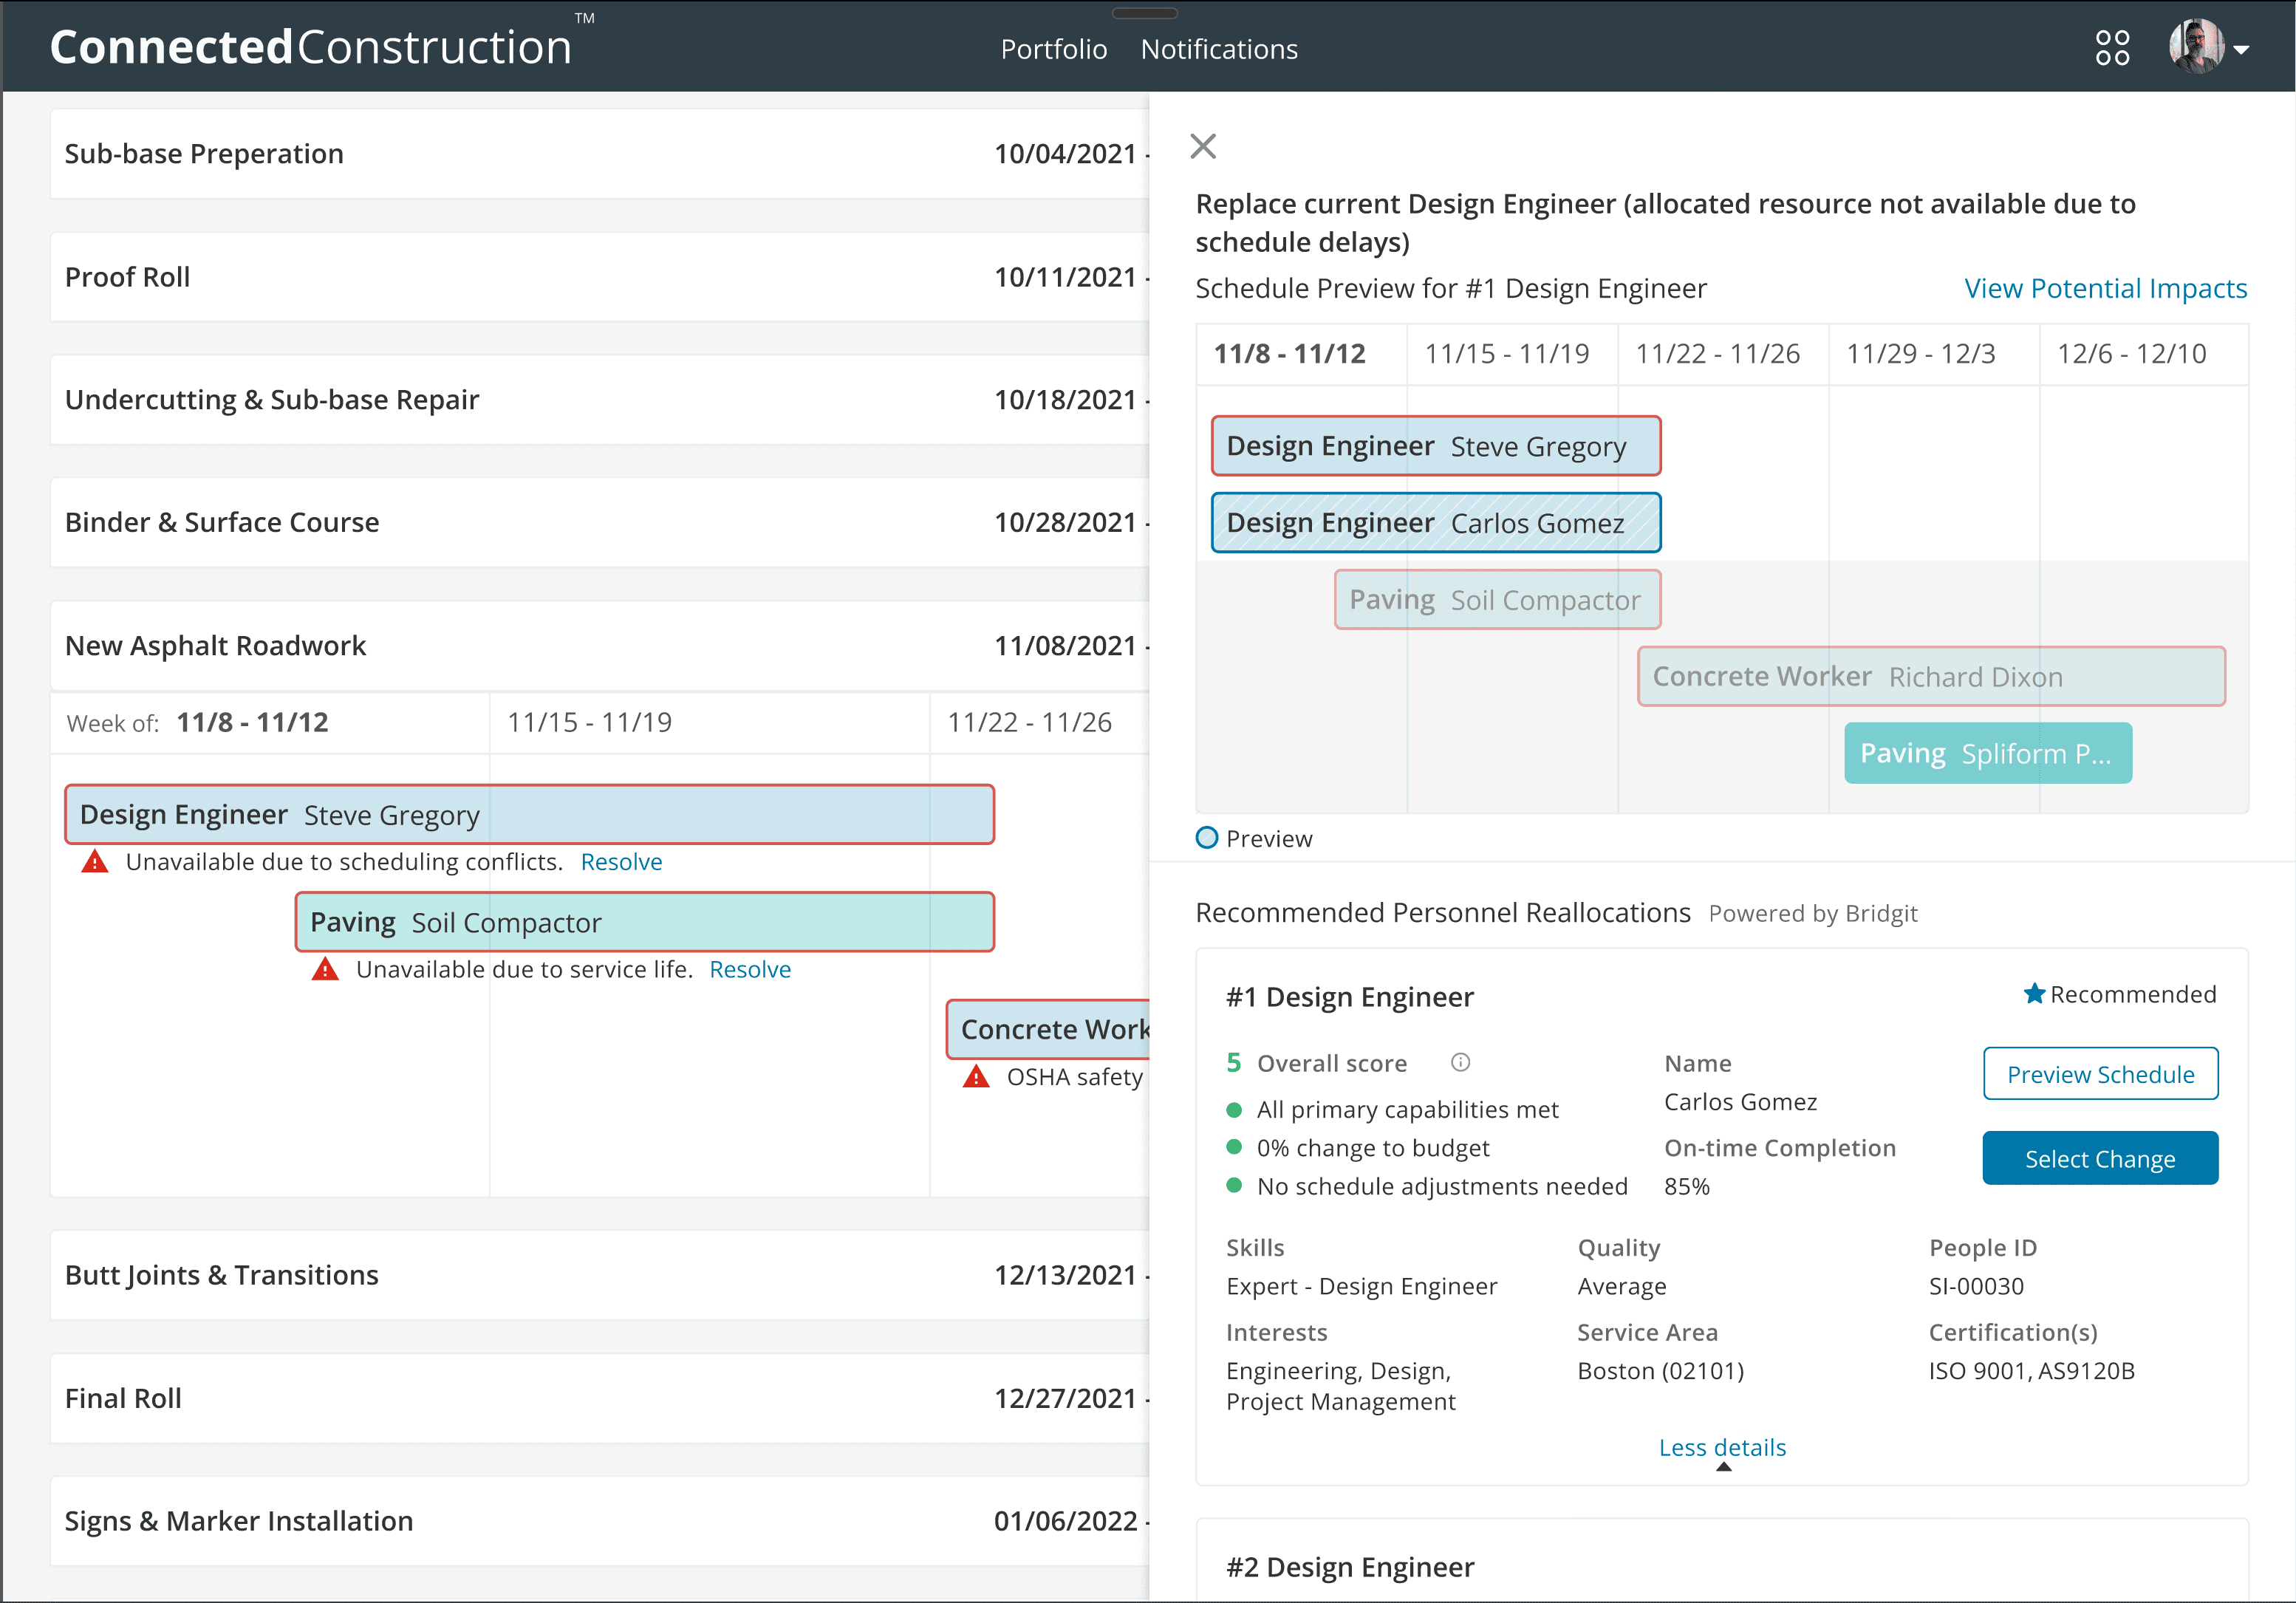This screenshot has height=1603, width=2296.
Task: Select the 11/22 - 11/26 preview week header
Action: click(x=1723, y=354)
